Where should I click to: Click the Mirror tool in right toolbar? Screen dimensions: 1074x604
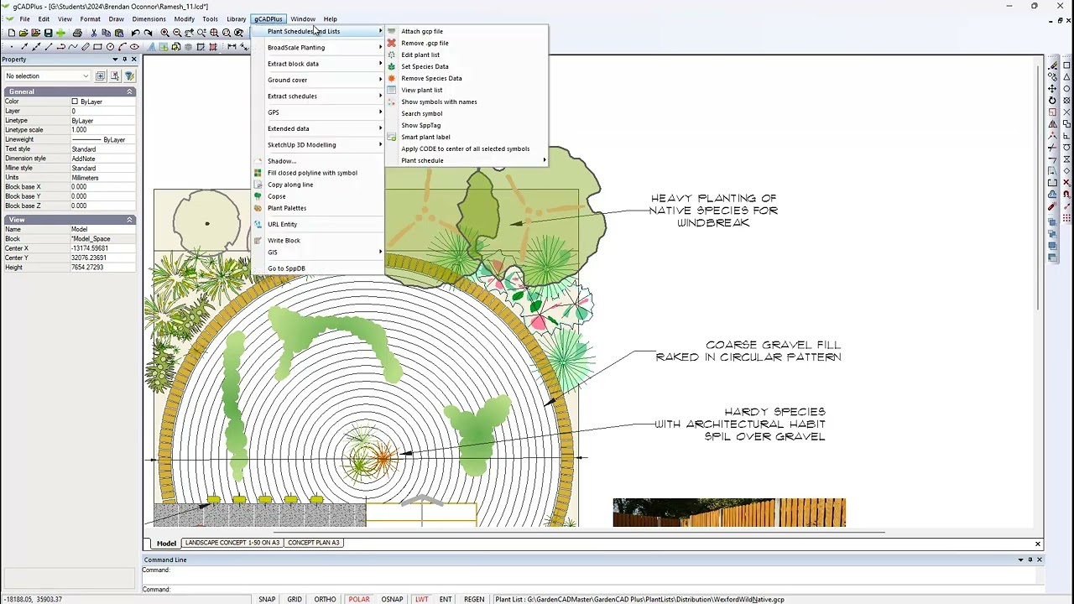coord(1052,126)
